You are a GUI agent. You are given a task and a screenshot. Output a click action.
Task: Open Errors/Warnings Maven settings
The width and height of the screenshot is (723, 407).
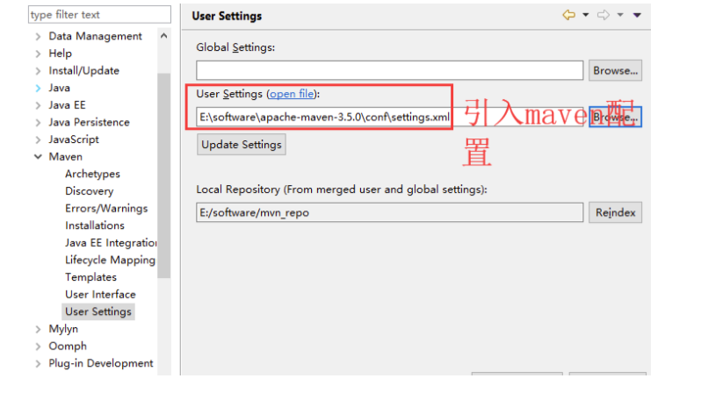(106, 208)
